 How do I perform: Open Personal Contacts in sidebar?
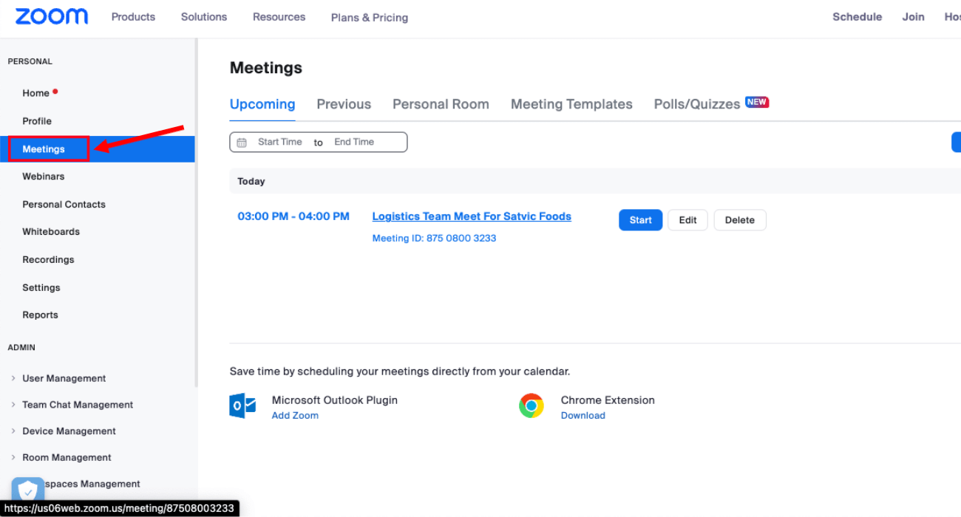(x=64, y=205)
